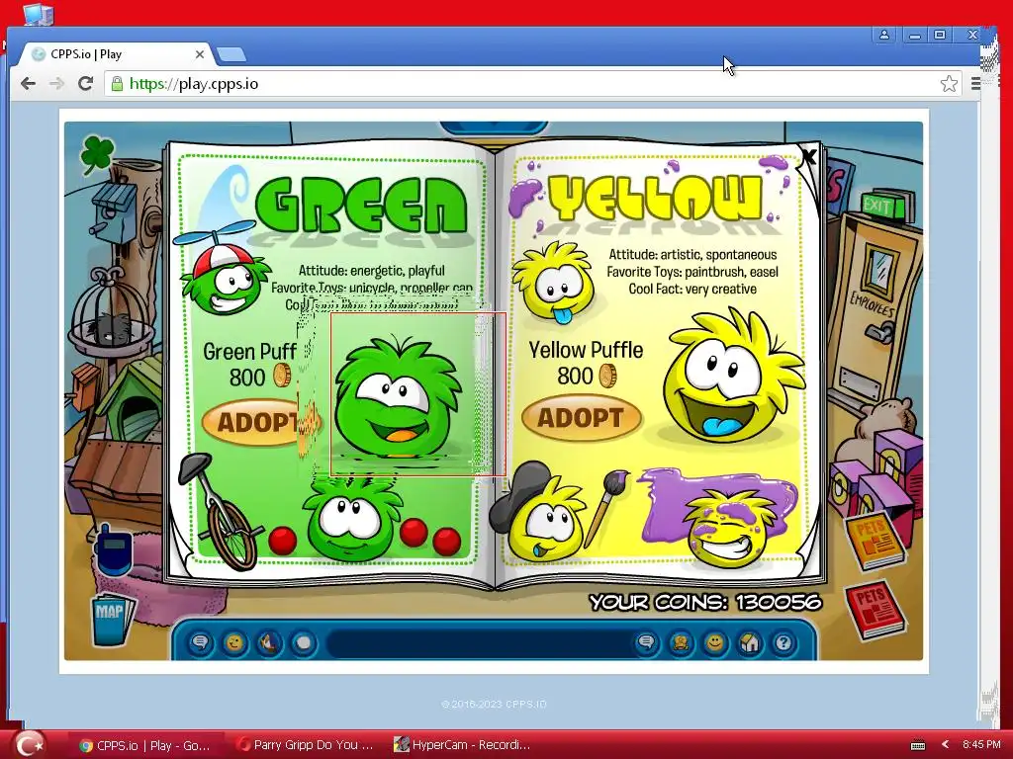Open the help question mark icon

(x=783, y=642)
